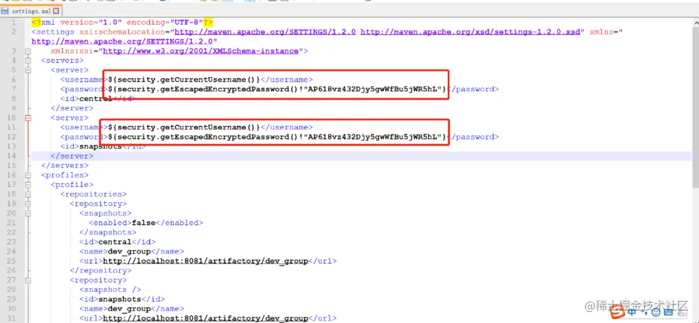Collapse the <servers> fold marker on line 4
This screenshot has width=699, height=323.
point(28,60)
